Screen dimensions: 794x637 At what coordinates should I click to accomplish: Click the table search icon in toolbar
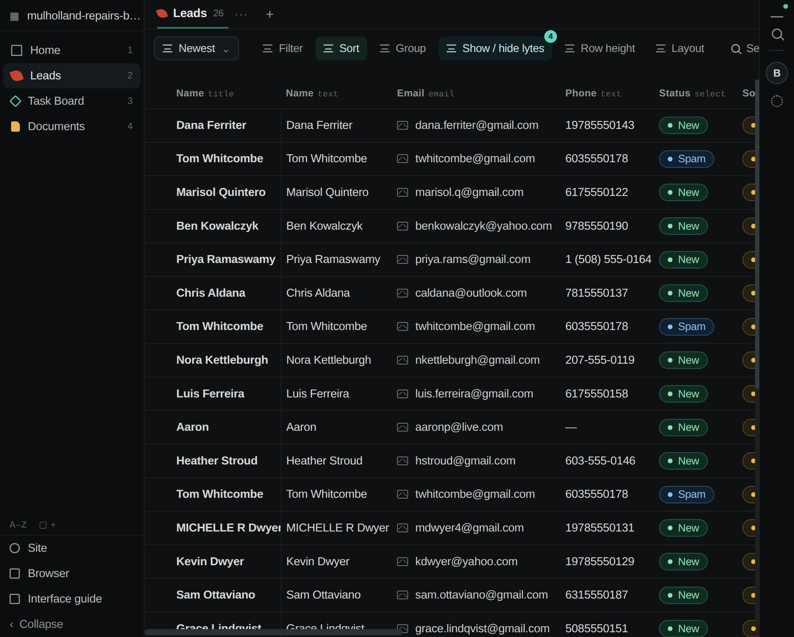click(736, 49)
